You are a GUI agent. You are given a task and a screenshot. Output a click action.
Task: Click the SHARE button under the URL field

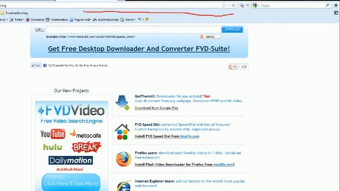[x=210, y=37]
